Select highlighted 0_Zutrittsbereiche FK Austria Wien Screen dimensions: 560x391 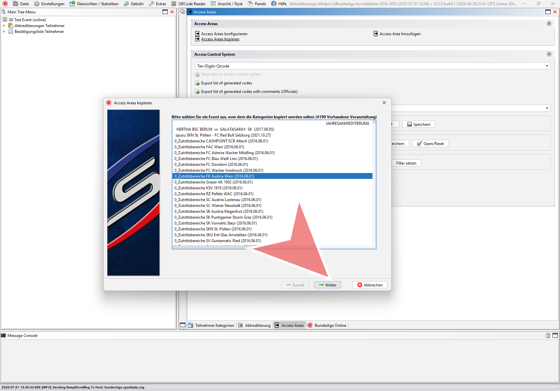pyautogui.click(x=272, y=176)
